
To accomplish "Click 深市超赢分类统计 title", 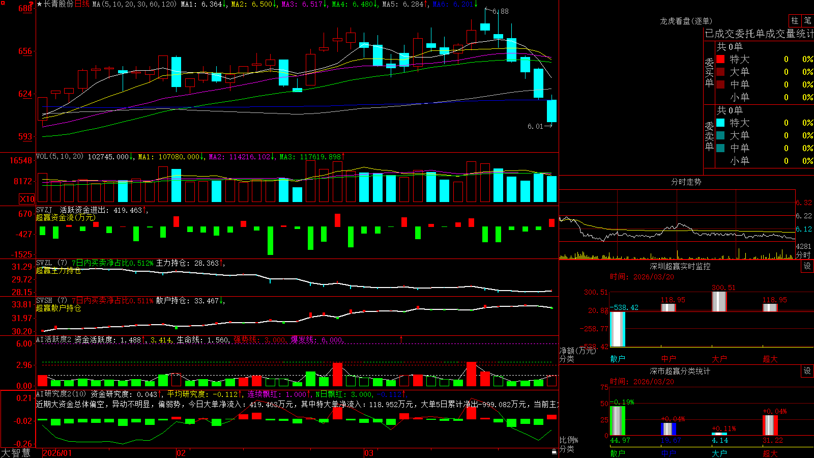I will (x=680, y=371).
